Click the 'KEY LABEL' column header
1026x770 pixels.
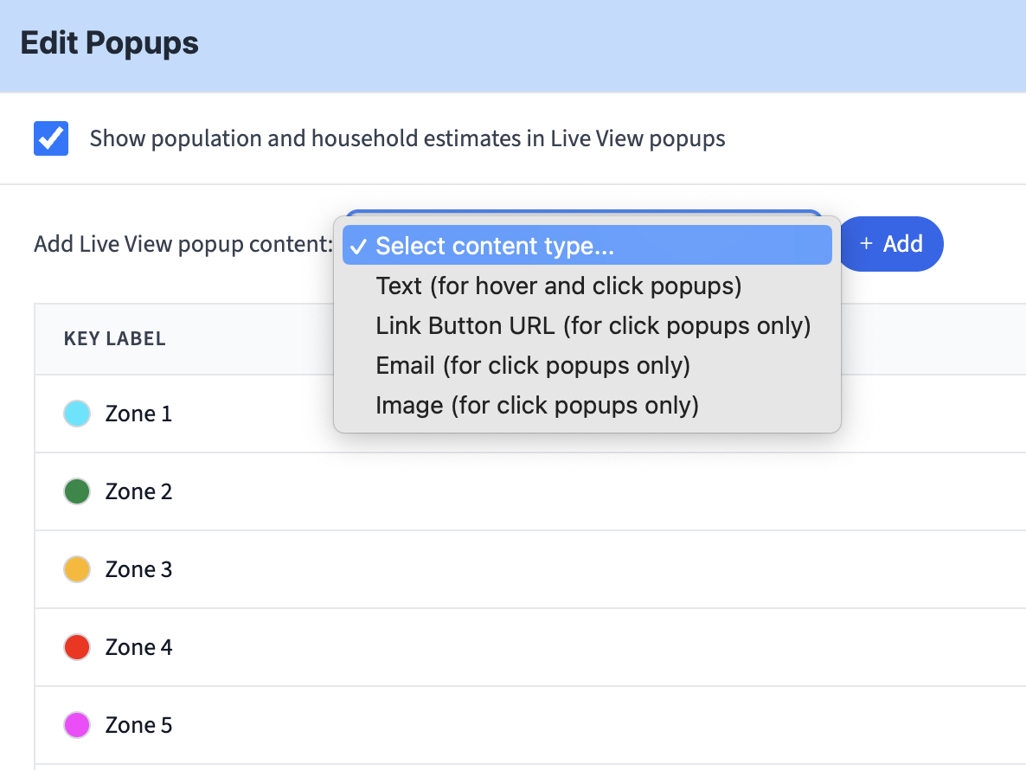114,339
